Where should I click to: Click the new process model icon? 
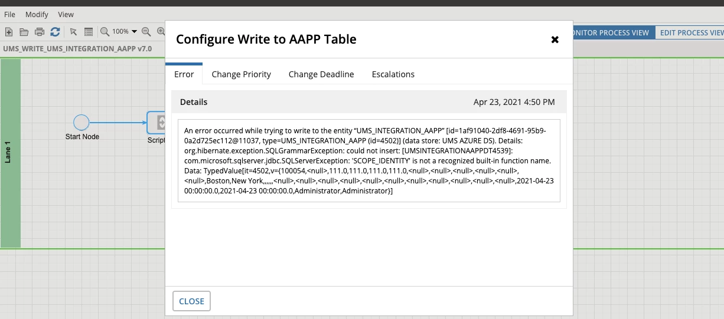(9, 32)
